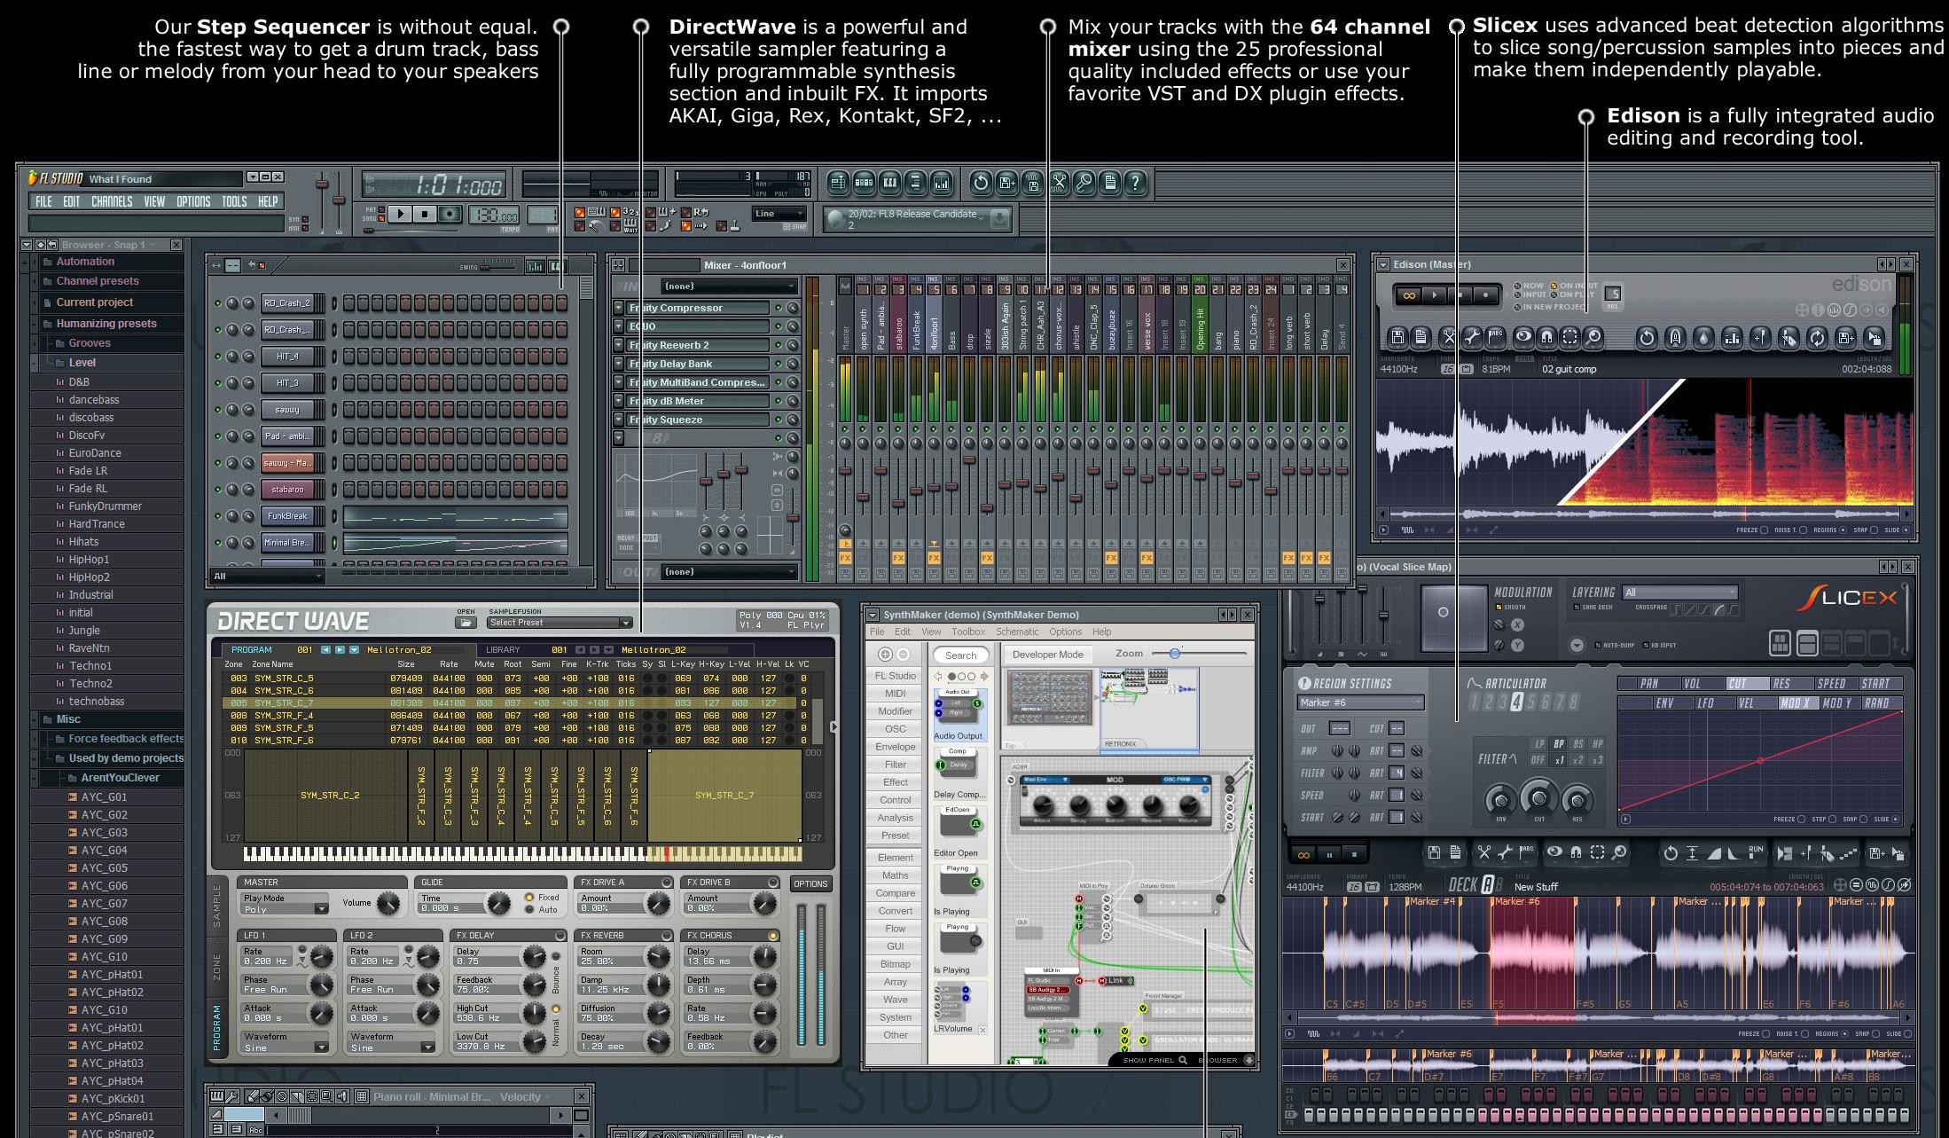Screen dimensions: 1949x1138
Task: Click Edison's dashed select-all icon
Action: 1570,337
